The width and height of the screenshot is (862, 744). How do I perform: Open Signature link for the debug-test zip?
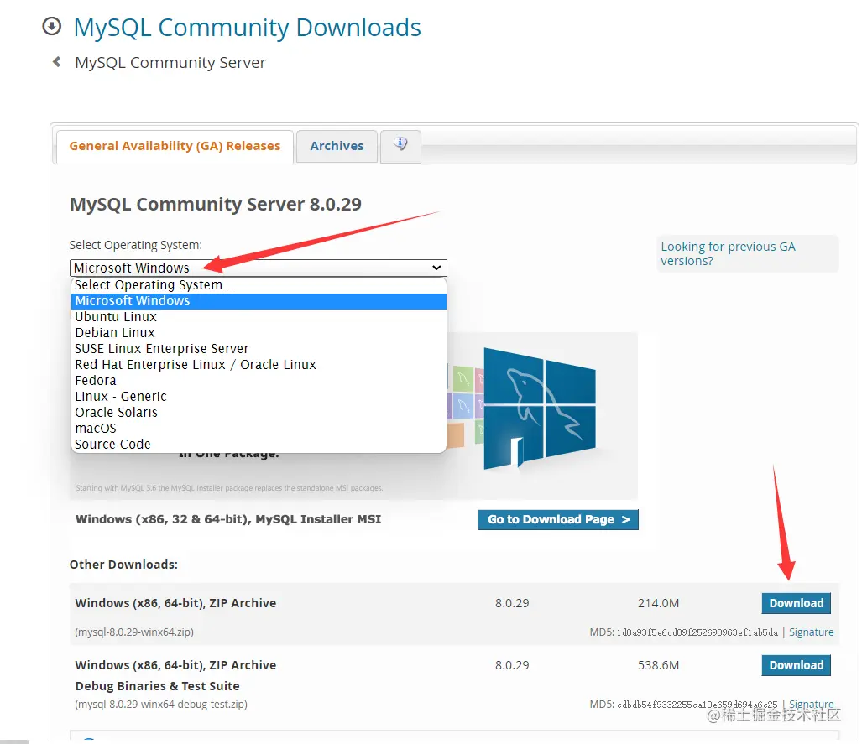coord(812,704)
